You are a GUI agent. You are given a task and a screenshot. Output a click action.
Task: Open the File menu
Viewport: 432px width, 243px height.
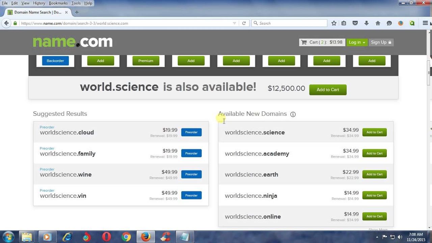[5, 3]
